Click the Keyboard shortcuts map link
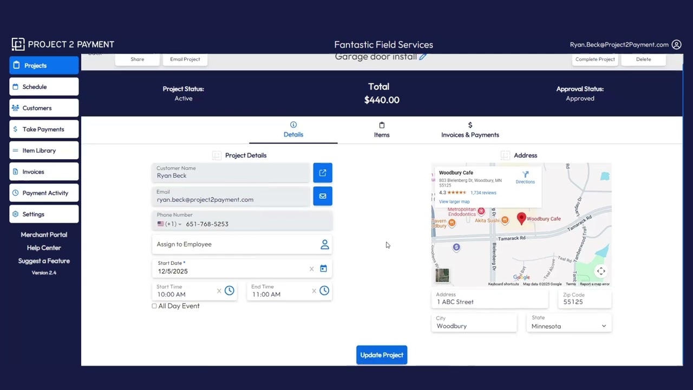Screen dimensions: 693x390 pos(504,284)
